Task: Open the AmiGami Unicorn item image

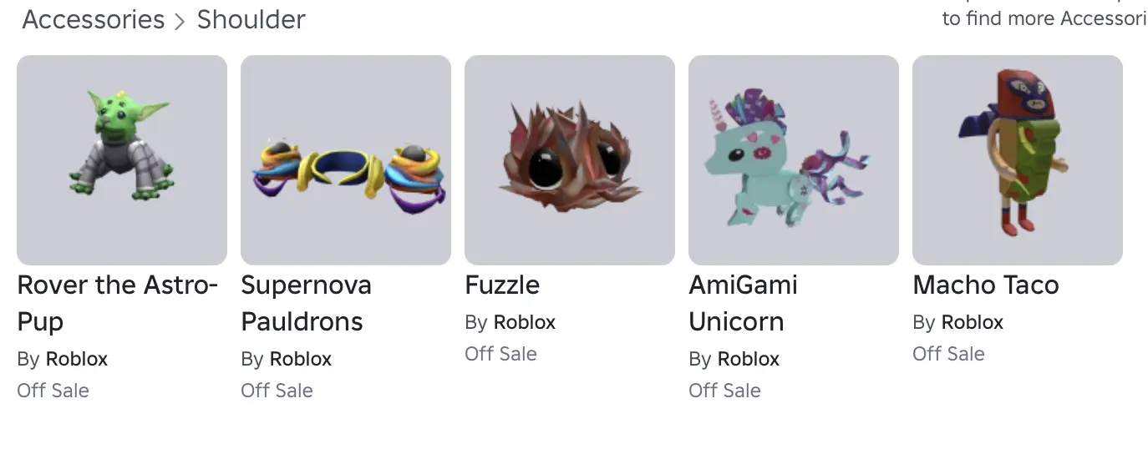Action: [794, 160]
